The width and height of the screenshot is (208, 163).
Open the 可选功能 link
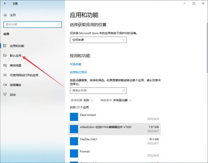click(x=76, y=64)
